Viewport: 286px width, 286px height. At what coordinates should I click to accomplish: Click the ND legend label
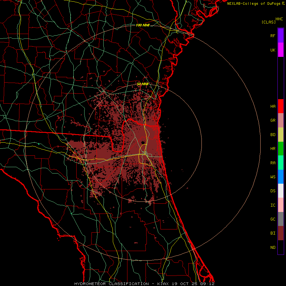click(x=273, y=248)
